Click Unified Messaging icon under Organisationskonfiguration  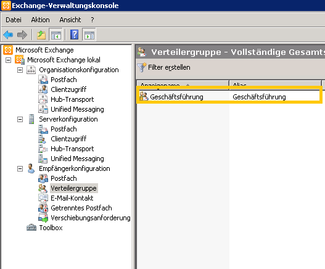(43, 109)
